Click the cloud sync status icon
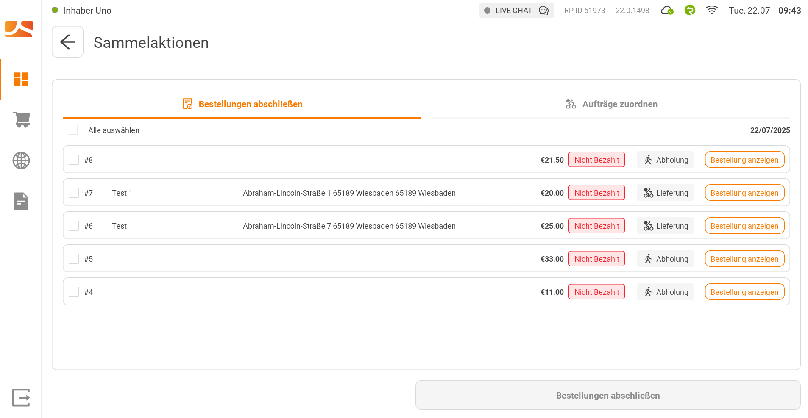 tap(667, 11)
